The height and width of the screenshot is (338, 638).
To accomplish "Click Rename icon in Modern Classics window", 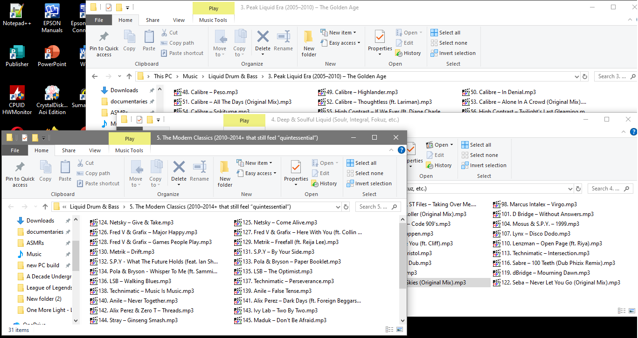I will (x=200, y=171).
